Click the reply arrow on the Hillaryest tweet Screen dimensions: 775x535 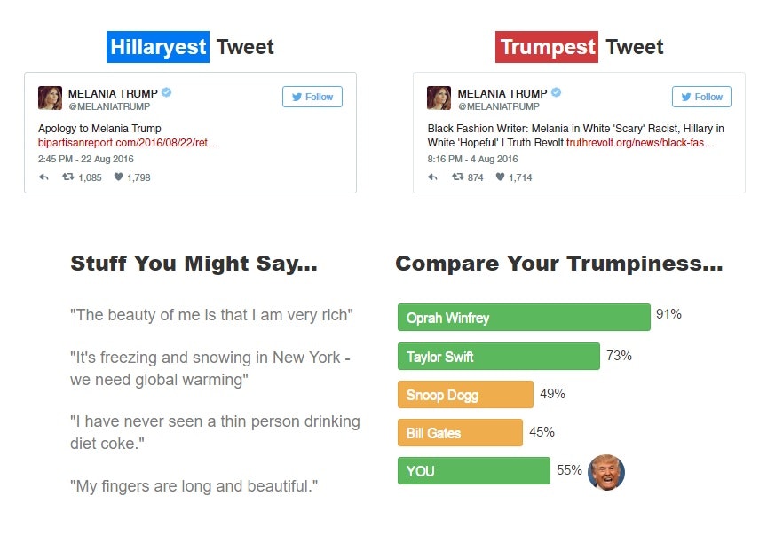43,176
